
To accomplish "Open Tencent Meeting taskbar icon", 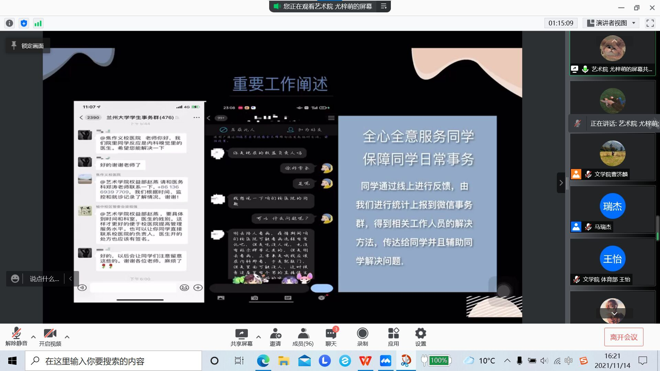I will (x=386, y=361).
